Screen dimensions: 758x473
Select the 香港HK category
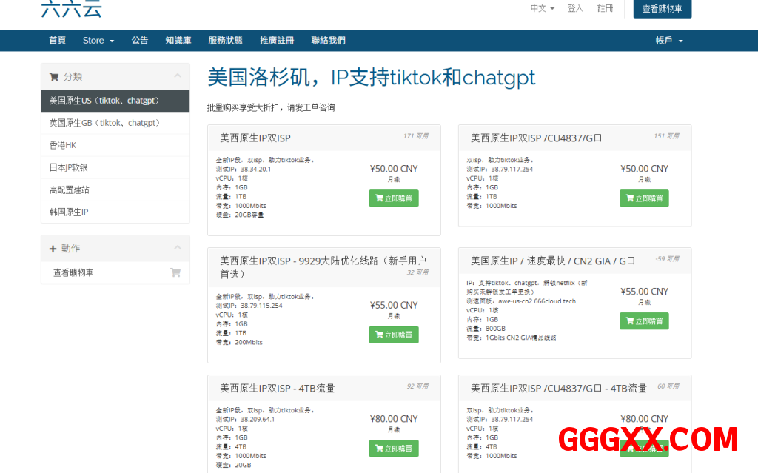[x=63, y=145]
